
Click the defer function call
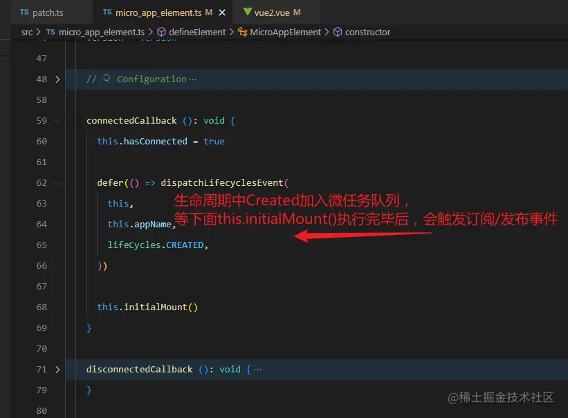(110, 183)
